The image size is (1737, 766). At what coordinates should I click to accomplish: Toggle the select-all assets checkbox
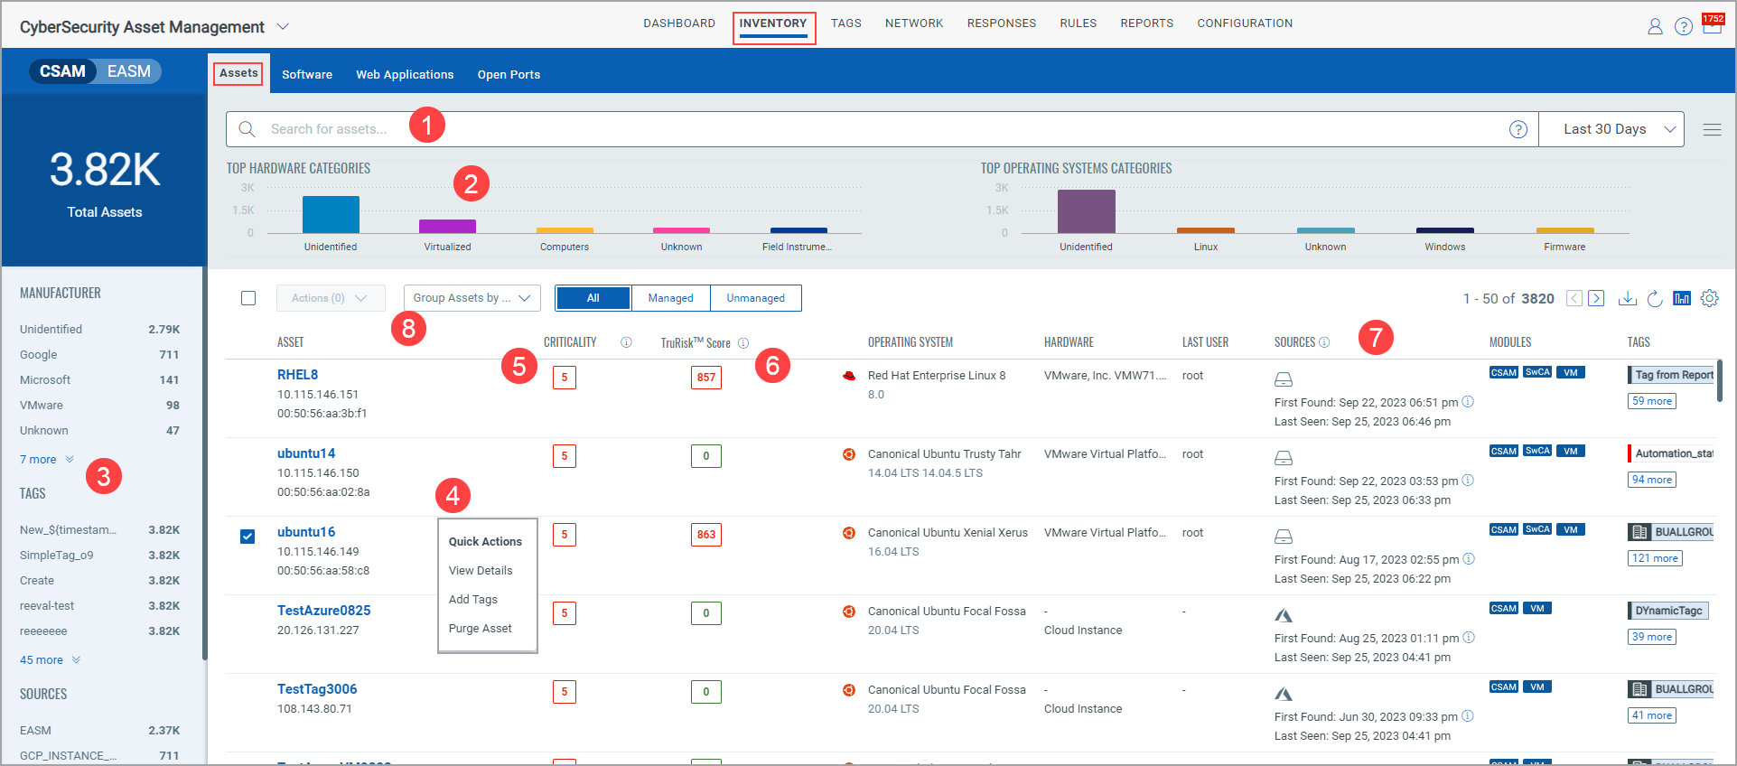(x=248, y=298)
